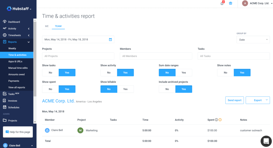Click the ACME Corp. Ltd. avatar circle

[x=245, y=3]
